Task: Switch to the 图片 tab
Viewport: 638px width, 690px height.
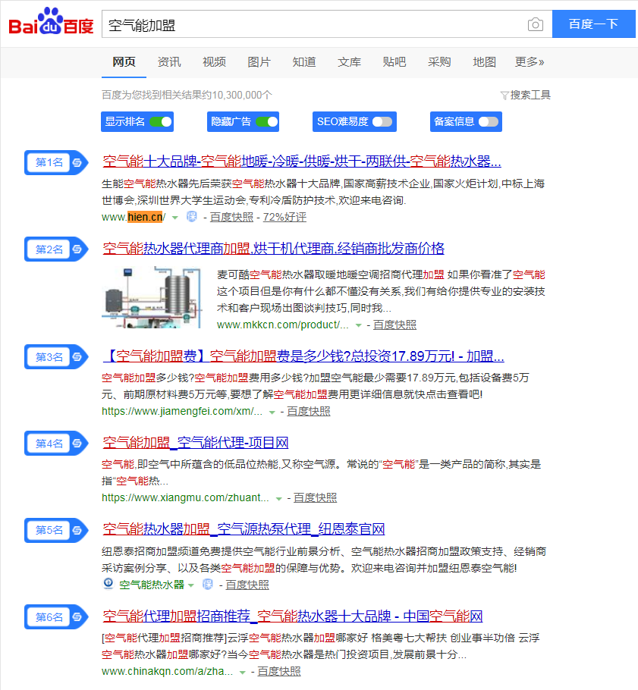Action: (x=259, y=62)
